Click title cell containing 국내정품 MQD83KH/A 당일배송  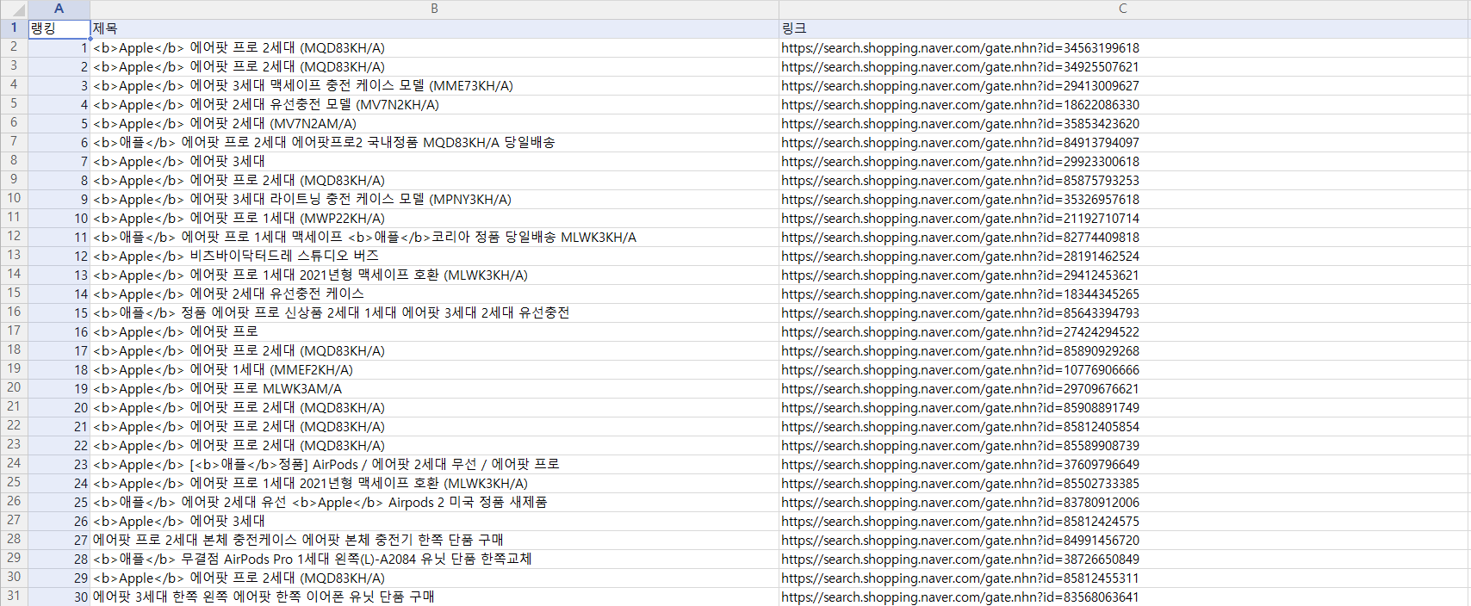434,142
